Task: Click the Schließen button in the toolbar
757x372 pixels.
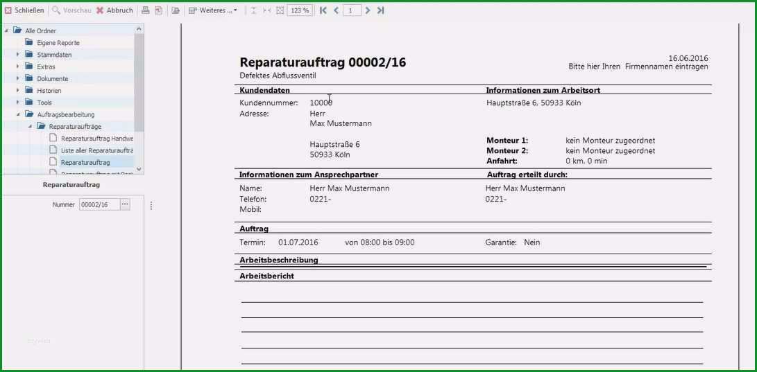Action: [24, 10]
